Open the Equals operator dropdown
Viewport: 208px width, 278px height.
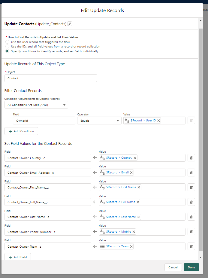(99, 121)
